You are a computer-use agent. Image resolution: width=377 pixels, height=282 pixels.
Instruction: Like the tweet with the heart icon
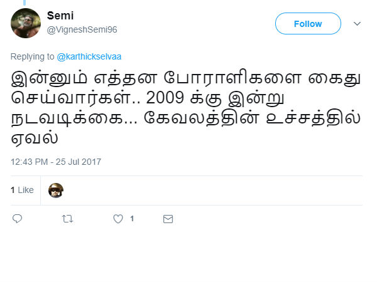point(117,219)
